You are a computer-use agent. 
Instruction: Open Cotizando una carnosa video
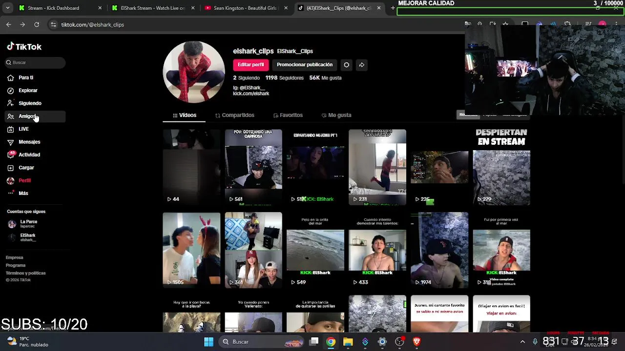click(x=253, y=167)
